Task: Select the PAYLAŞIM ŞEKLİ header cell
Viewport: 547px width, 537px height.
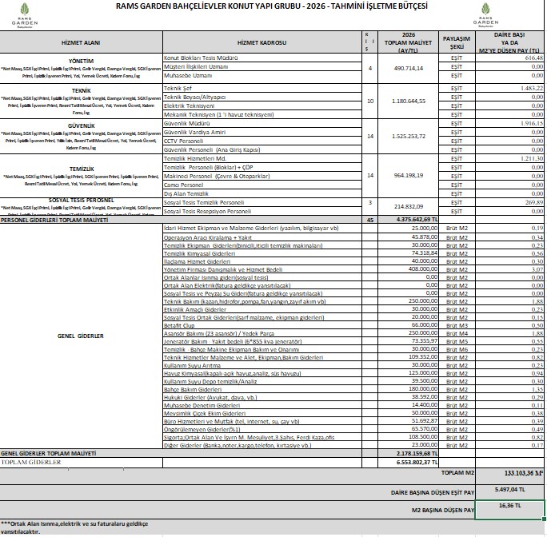Action: (457, 42)
